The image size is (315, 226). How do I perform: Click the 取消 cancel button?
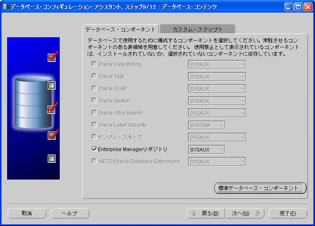click(27, 213)
